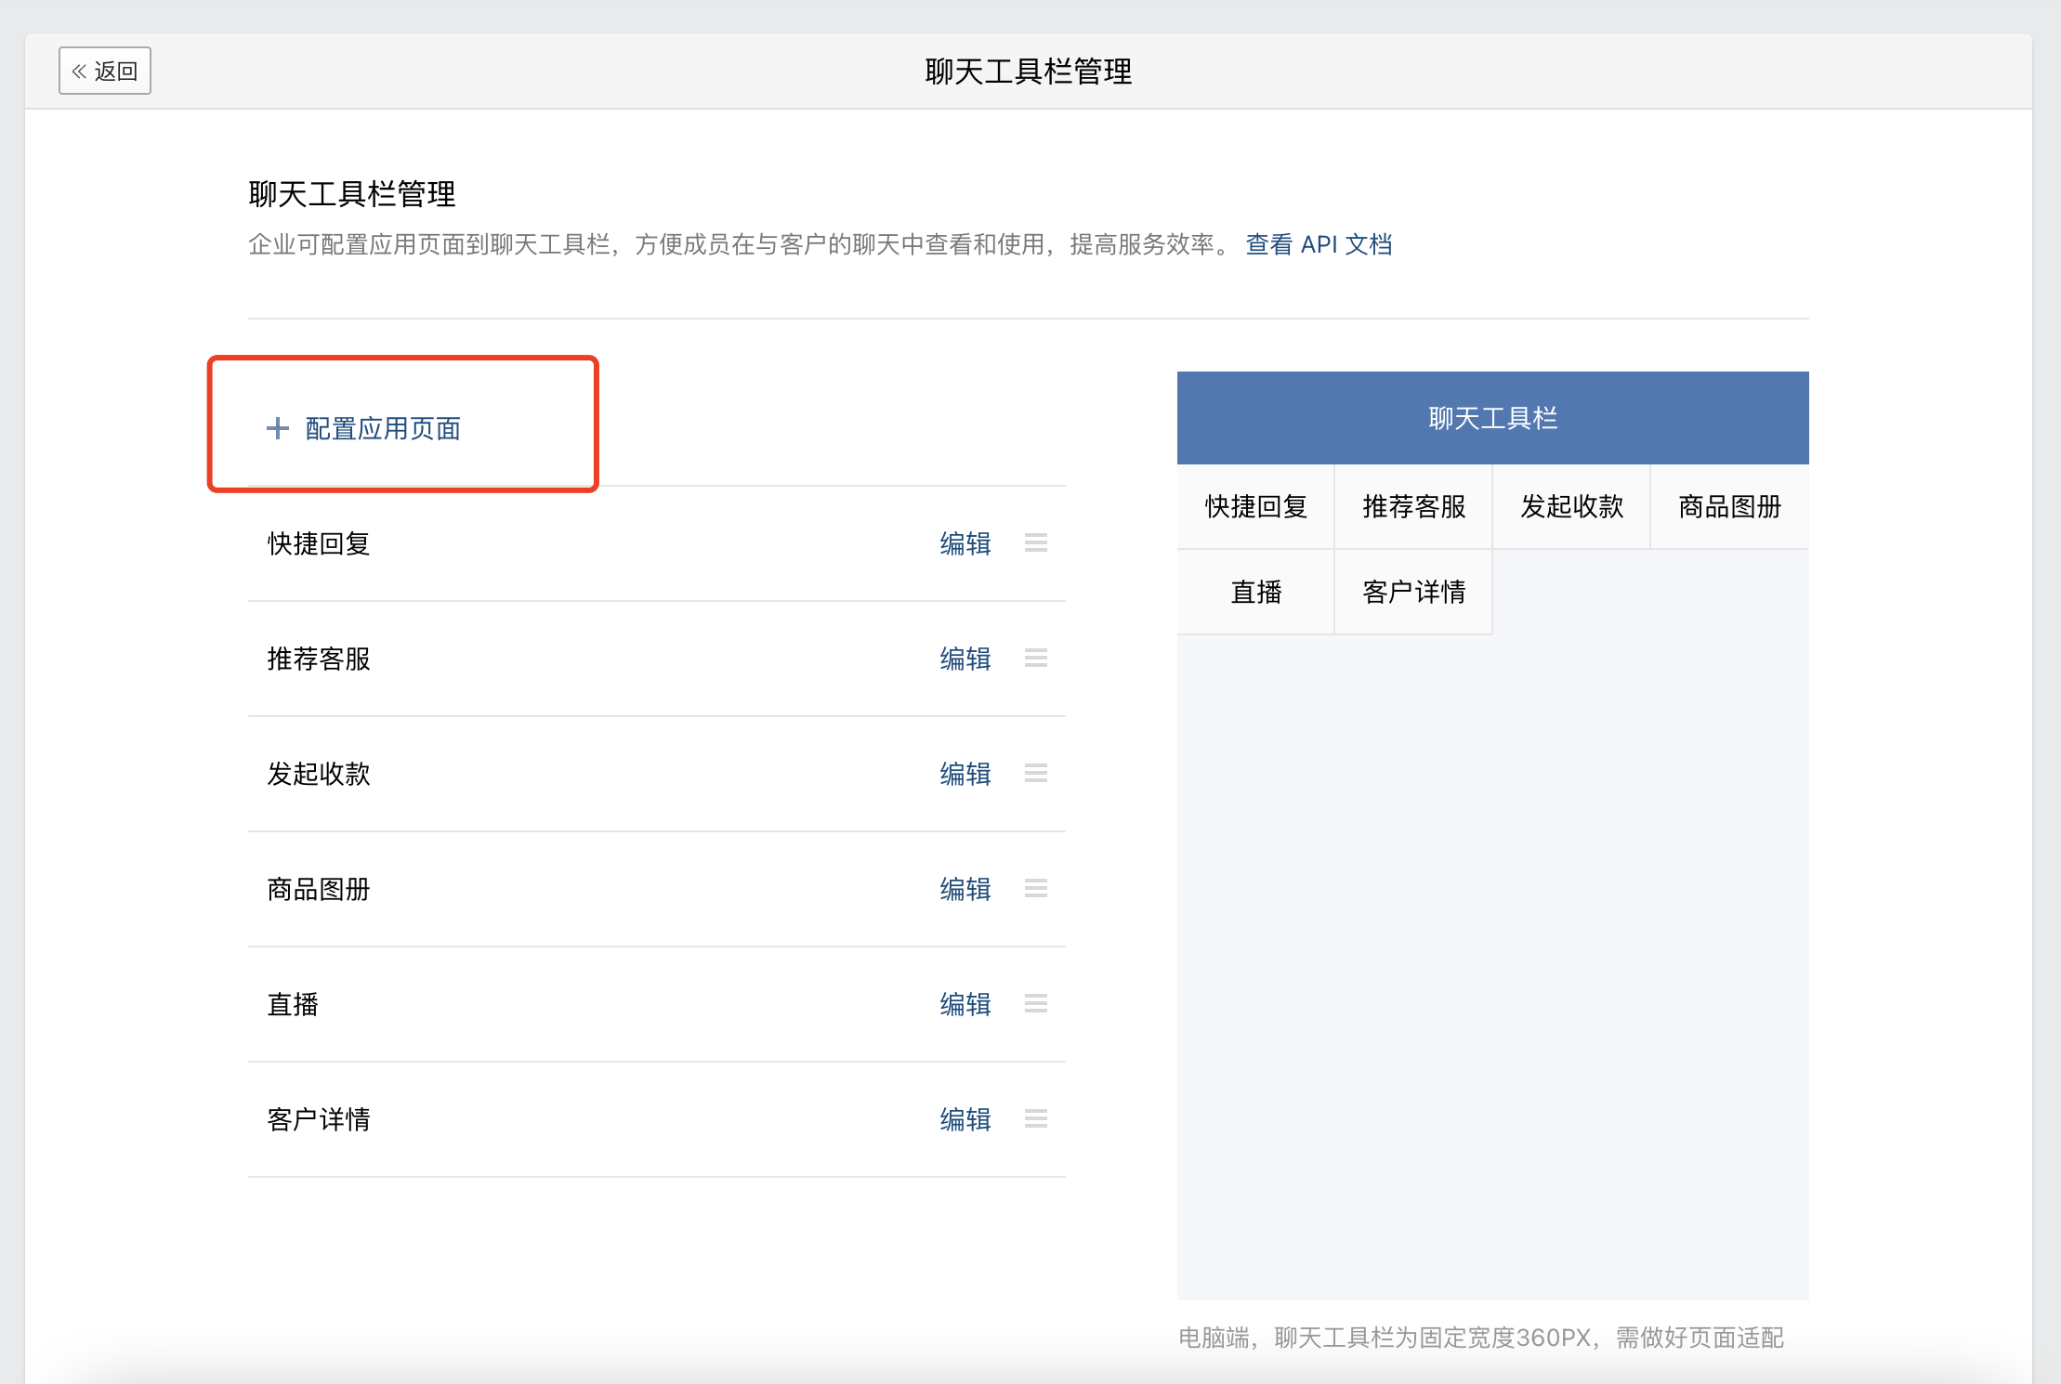Click the 直播 list row name

point(293,1004)
